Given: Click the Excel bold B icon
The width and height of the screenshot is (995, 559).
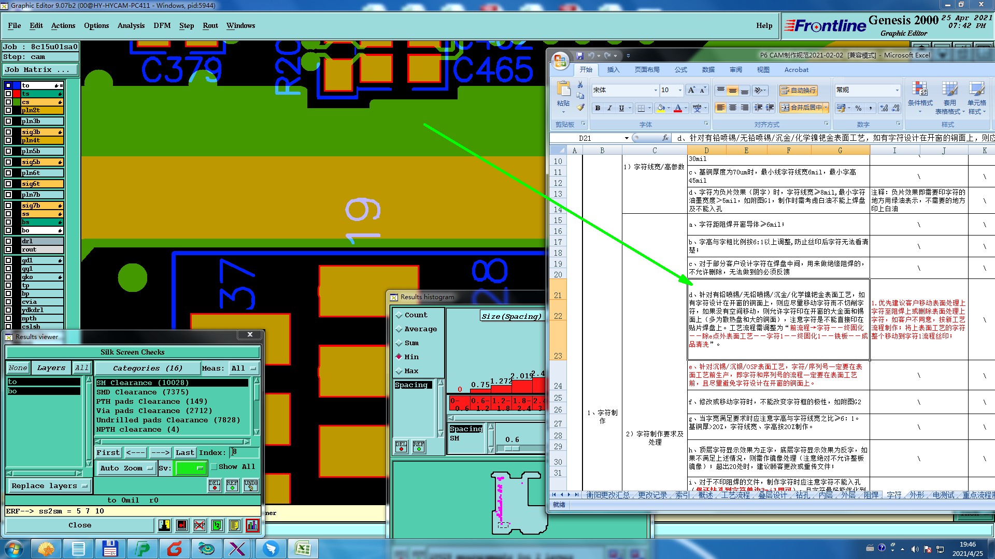Looking at the screenshot, I should 598,108.
